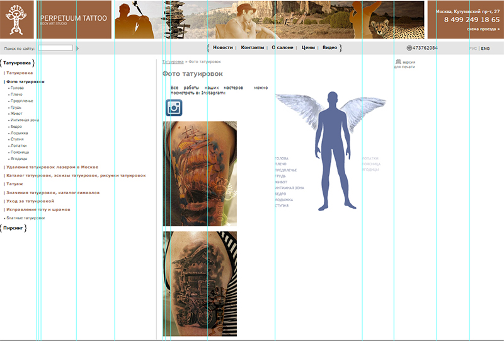This screenshot has height=341, width=504.
Task: Open the Цены menu item
Action: (x=308, y=48)
